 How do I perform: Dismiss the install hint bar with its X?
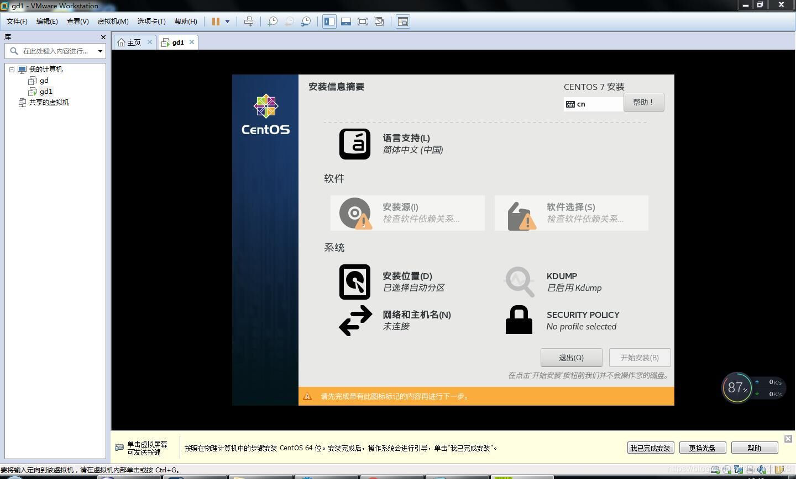[x=788, y=439]
